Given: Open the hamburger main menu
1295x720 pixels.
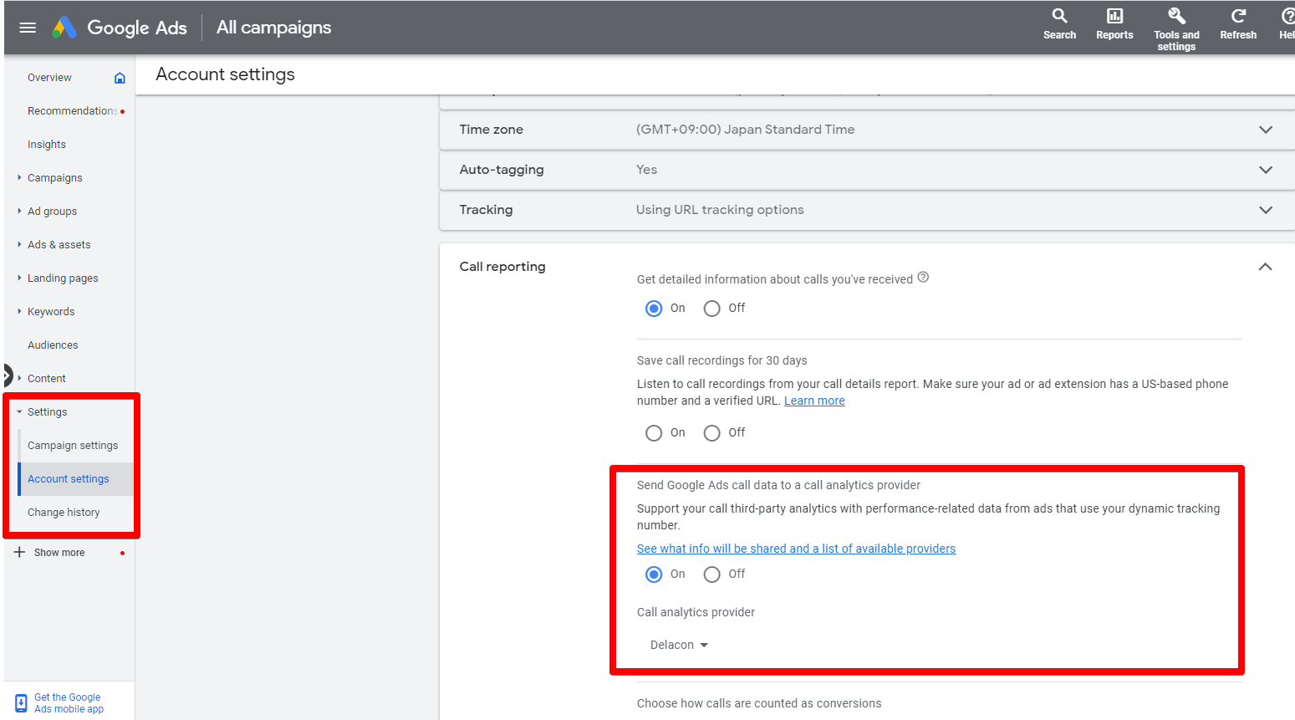Looking at the screenshot, I should [28, 28].
